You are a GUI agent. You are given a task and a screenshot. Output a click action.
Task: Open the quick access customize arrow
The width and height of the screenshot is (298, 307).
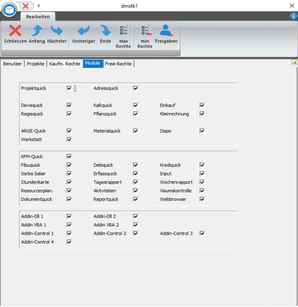(x=39, y=6)
